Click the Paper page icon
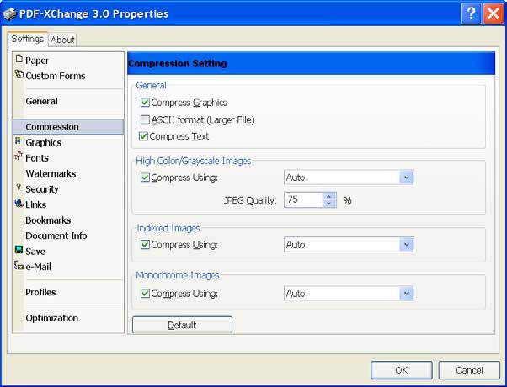This screenshot has width=507, height=387. click(x=19, y=58)
